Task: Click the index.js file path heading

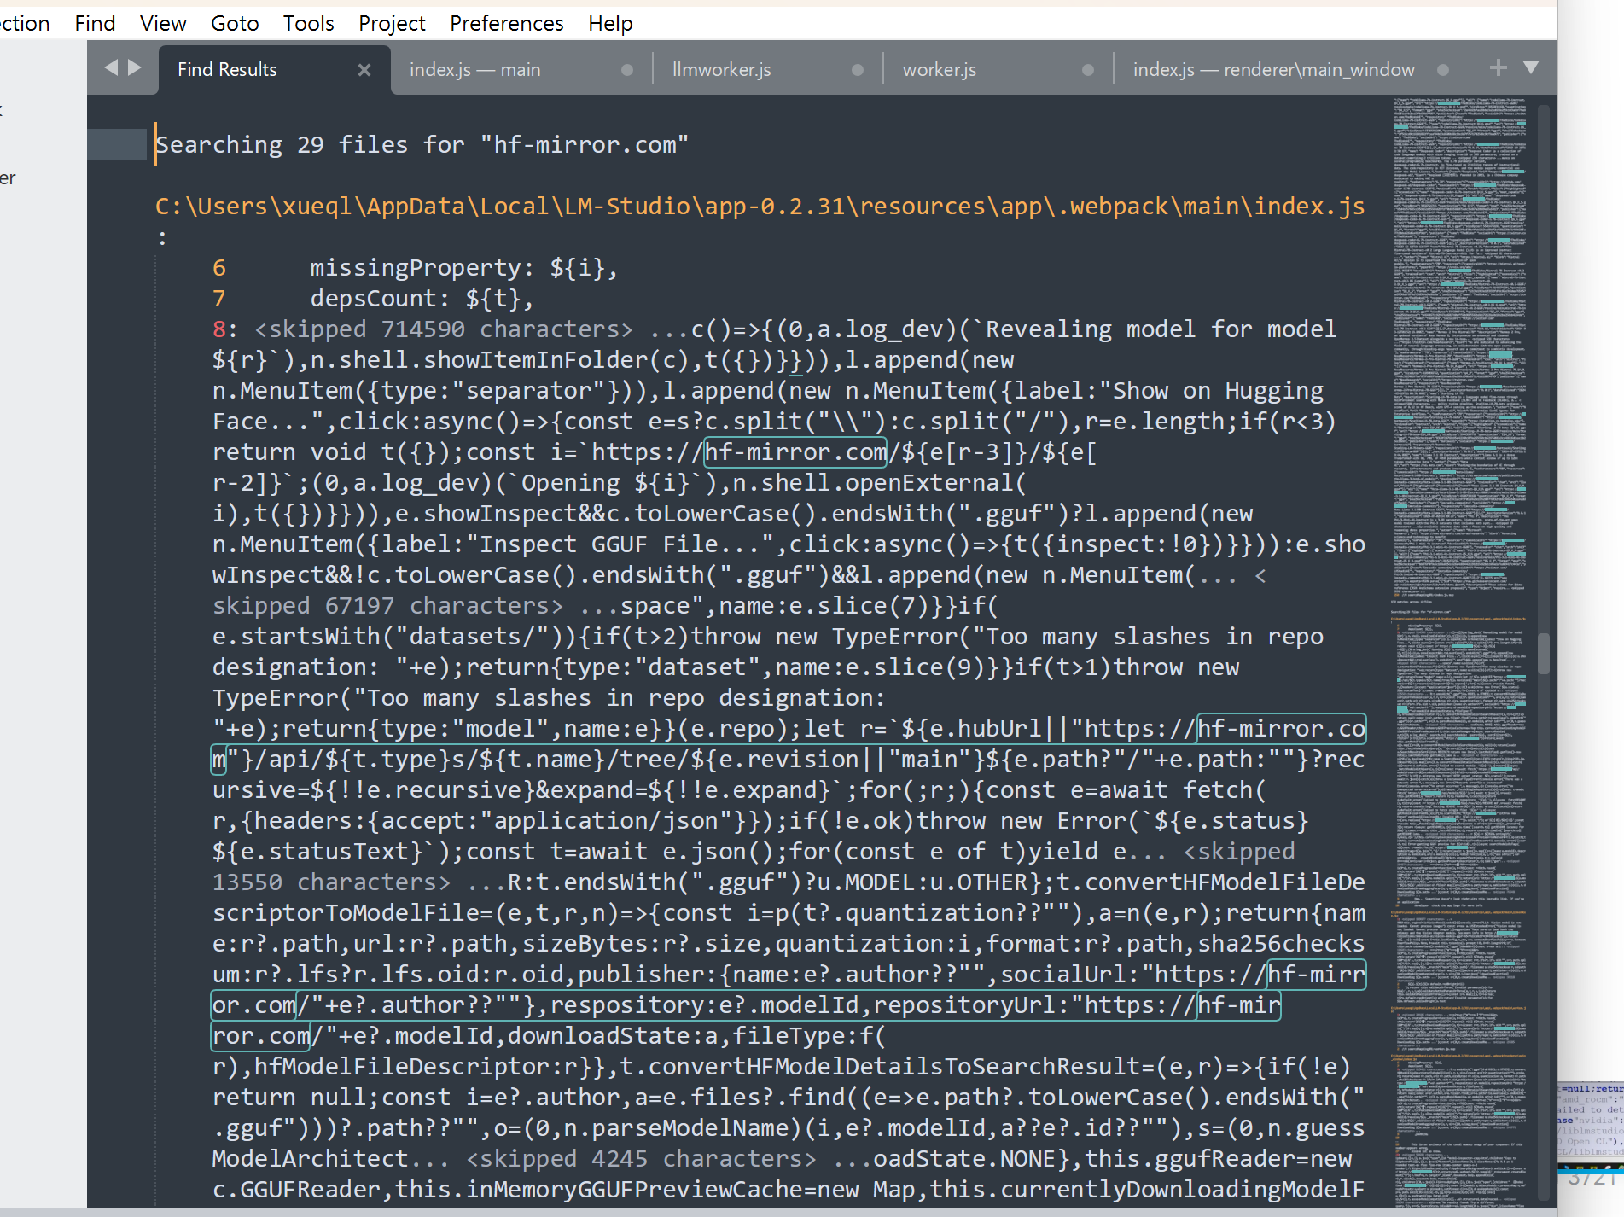Action: tap(760, 207)
